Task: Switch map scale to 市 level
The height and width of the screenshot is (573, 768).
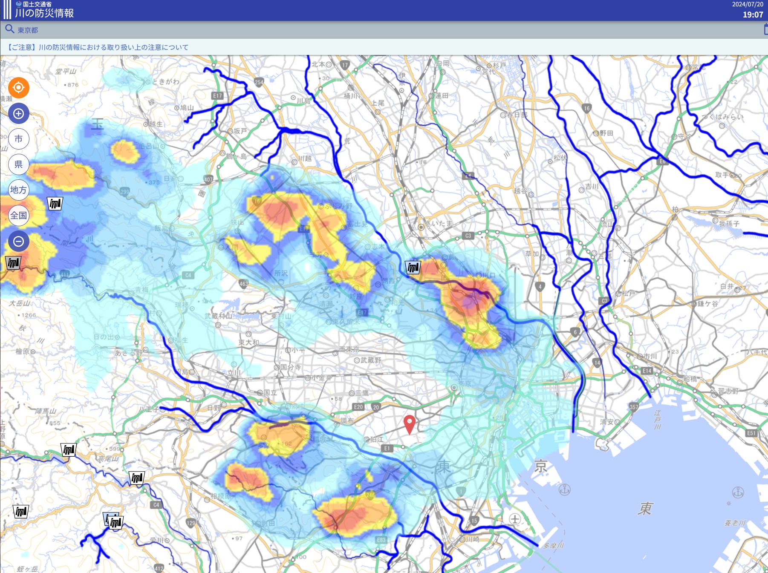Action: pos(18,139)
